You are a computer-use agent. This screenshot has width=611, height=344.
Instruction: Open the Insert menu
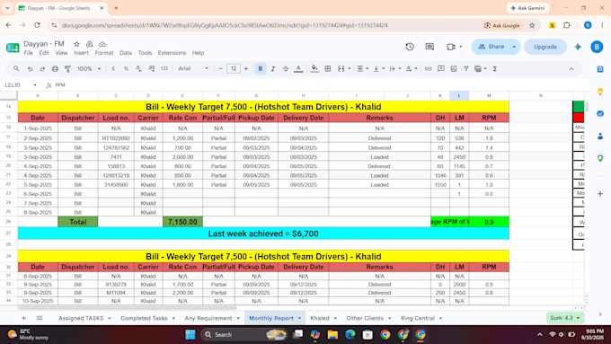click(x=81, y=53)
